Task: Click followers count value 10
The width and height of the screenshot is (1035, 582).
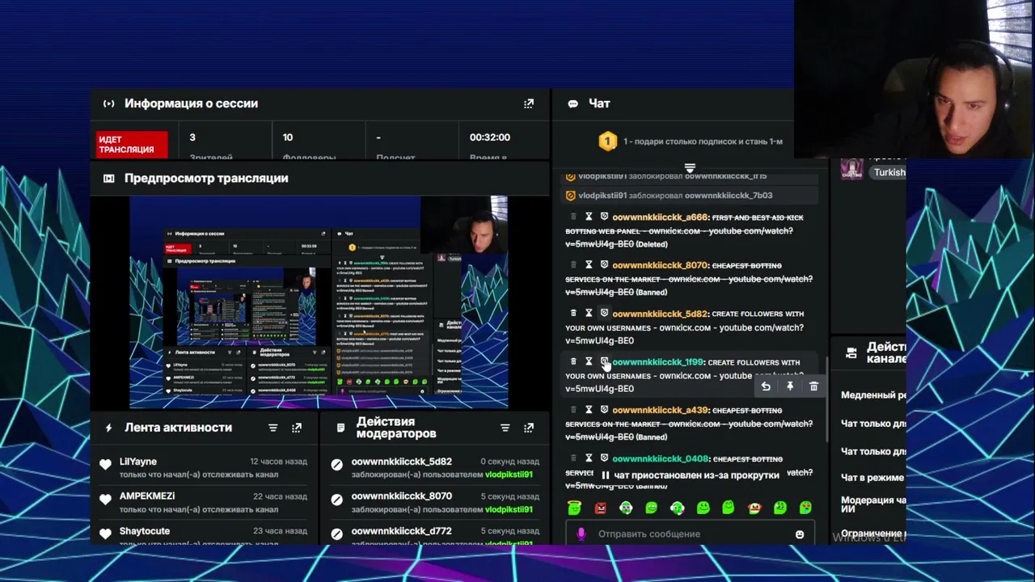Action: tap(288, 137)
